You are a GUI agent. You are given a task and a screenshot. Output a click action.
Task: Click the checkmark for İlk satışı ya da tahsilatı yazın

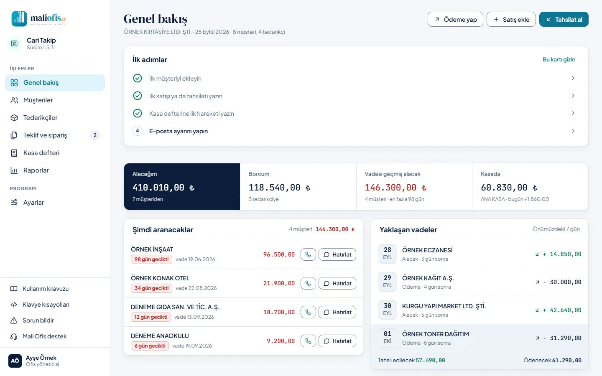(x=138, y=96)
